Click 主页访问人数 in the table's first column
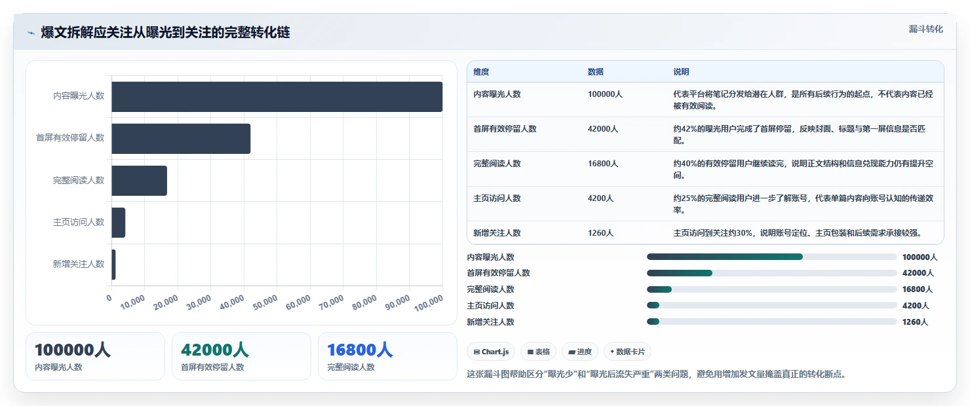Screen dimensions: 970x406 [497, 198]
